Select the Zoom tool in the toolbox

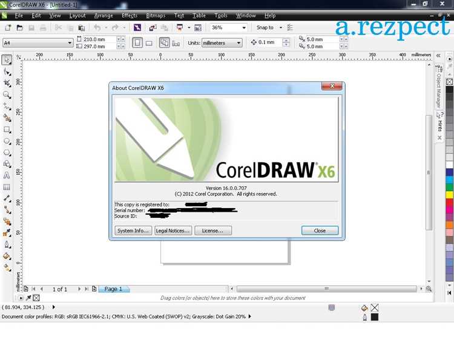coord(7,95)
